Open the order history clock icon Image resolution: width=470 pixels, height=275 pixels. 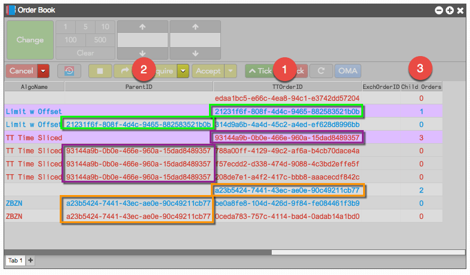coord(69,71)
